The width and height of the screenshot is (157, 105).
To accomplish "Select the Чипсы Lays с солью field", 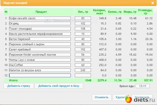I will 40,60.
